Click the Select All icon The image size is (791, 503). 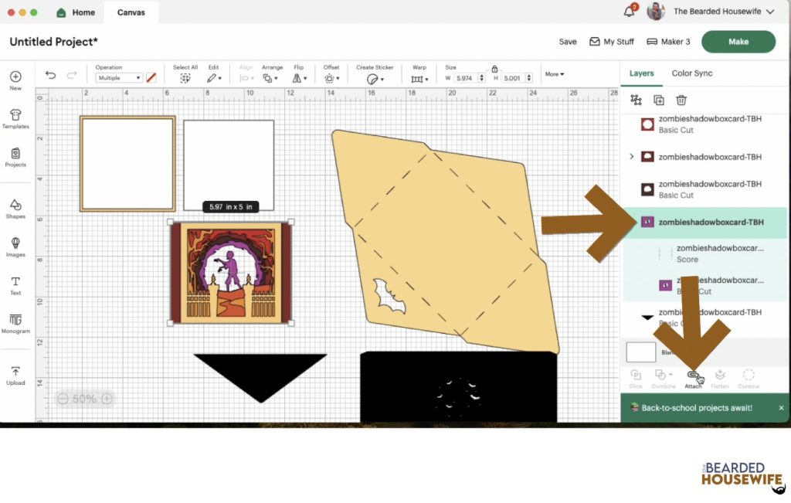185,78
